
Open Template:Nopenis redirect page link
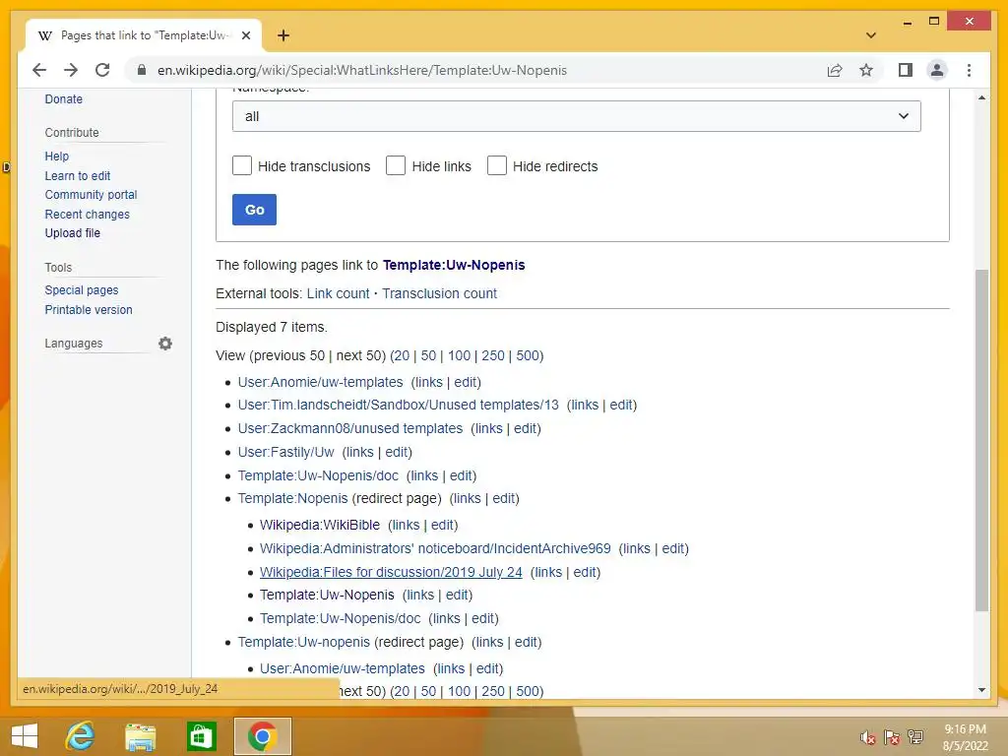pos(292,498)
